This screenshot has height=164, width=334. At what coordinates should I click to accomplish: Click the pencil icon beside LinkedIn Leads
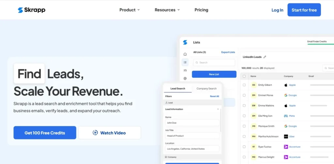265,57
